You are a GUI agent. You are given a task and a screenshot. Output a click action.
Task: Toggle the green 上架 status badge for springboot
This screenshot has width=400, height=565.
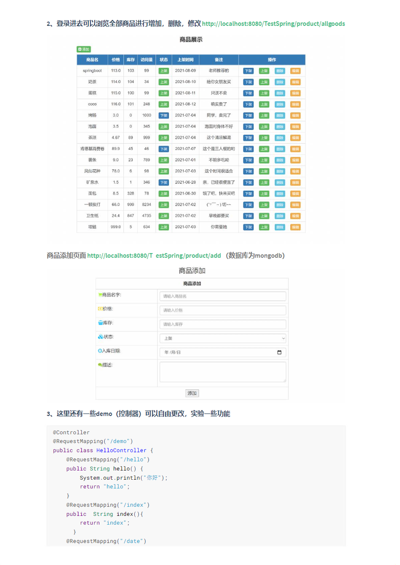164,71
